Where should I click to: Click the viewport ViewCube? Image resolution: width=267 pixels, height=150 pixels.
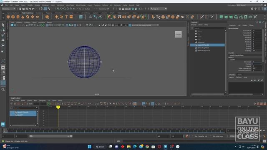click(x=178, y=34)
